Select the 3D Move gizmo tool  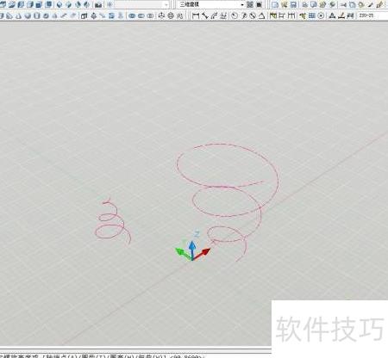[161, 15]
